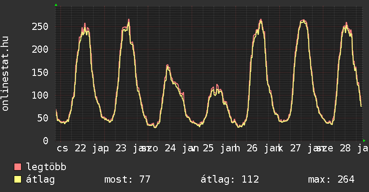
Task: Click the 'most: 77' statistic
Action: pos(127,179)
